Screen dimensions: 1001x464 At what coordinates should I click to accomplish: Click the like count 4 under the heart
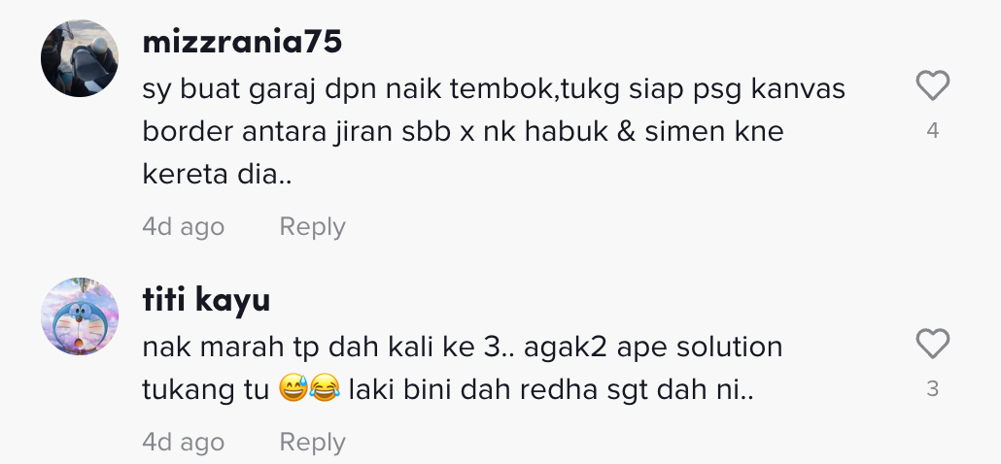click(933, 131)
